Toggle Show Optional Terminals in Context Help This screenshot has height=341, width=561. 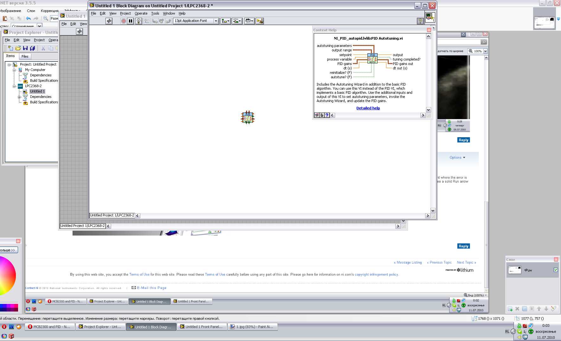click(317, 115)
